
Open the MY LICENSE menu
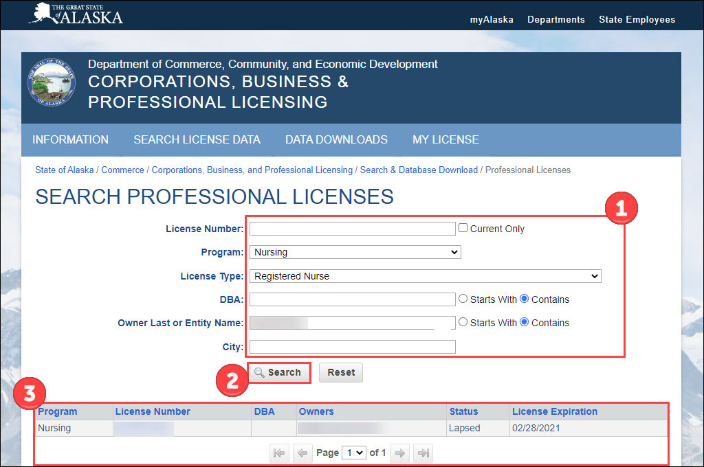coord(445,140)
